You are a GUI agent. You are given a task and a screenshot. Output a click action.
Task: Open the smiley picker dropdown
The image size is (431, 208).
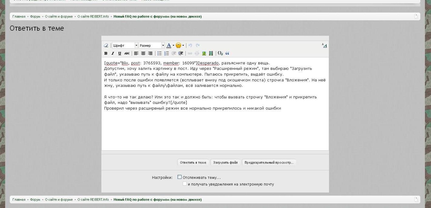coord(180,46)
